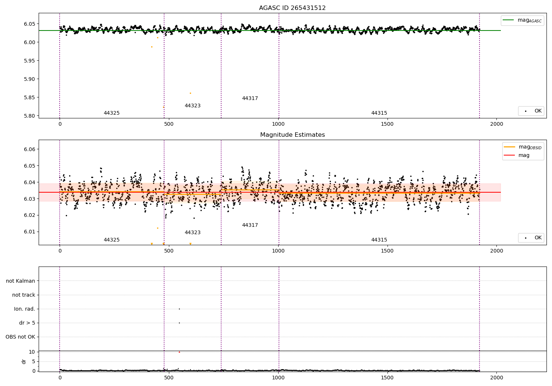Click the 6.06 y-tick in Magnitude Estimates plot
This screenshot has height=386, width=552.
pyautogui.click(x=29, y=149)
